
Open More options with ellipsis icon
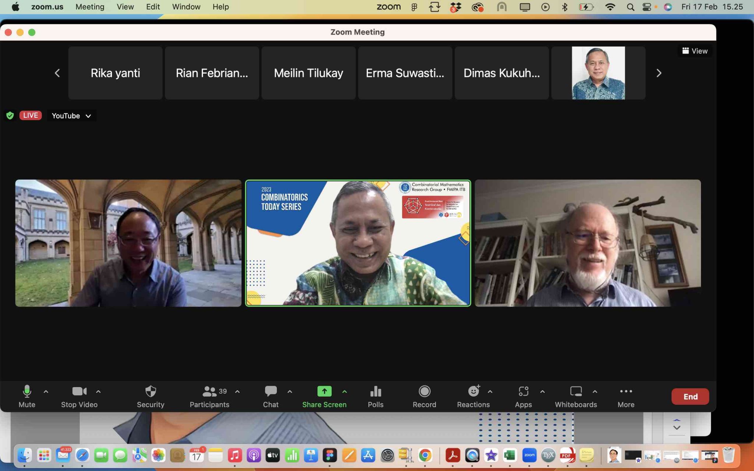pos(626,396)
